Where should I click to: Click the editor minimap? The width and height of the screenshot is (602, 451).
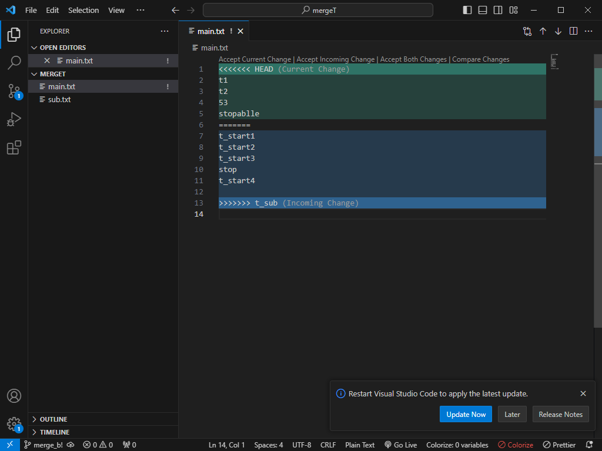tap(554, 61)
